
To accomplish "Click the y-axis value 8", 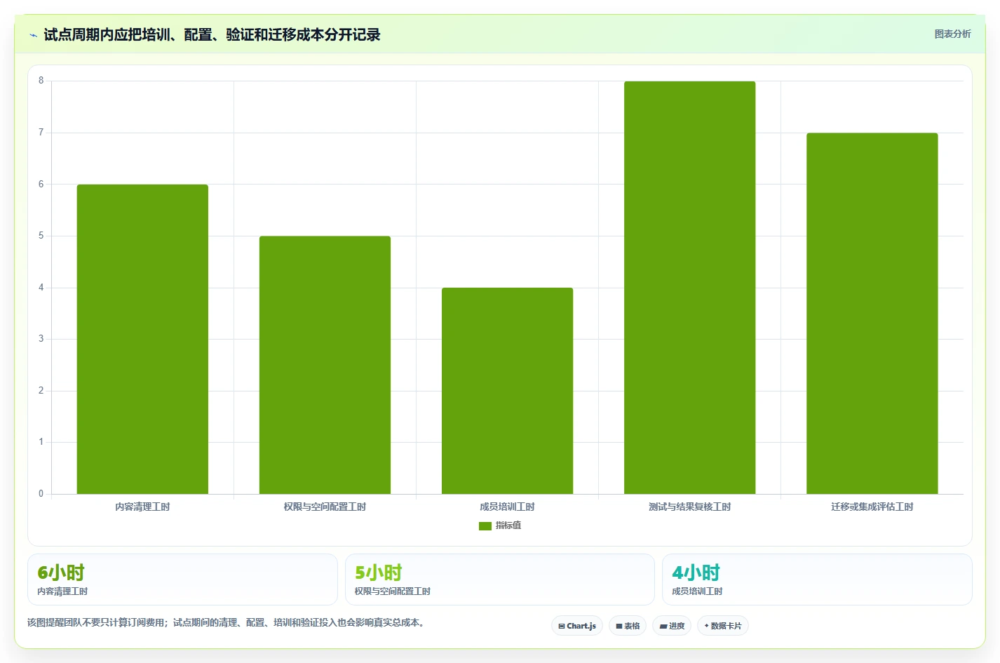I will coord(41,81).
